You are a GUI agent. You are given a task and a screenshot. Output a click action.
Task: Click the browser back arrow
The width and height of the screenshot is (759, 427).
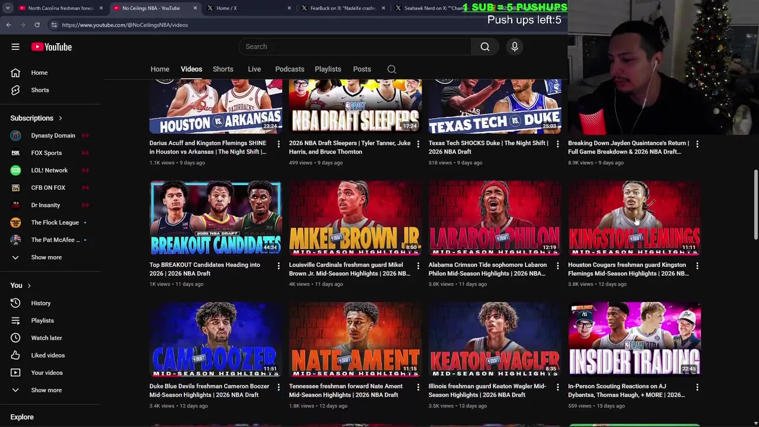9,25
